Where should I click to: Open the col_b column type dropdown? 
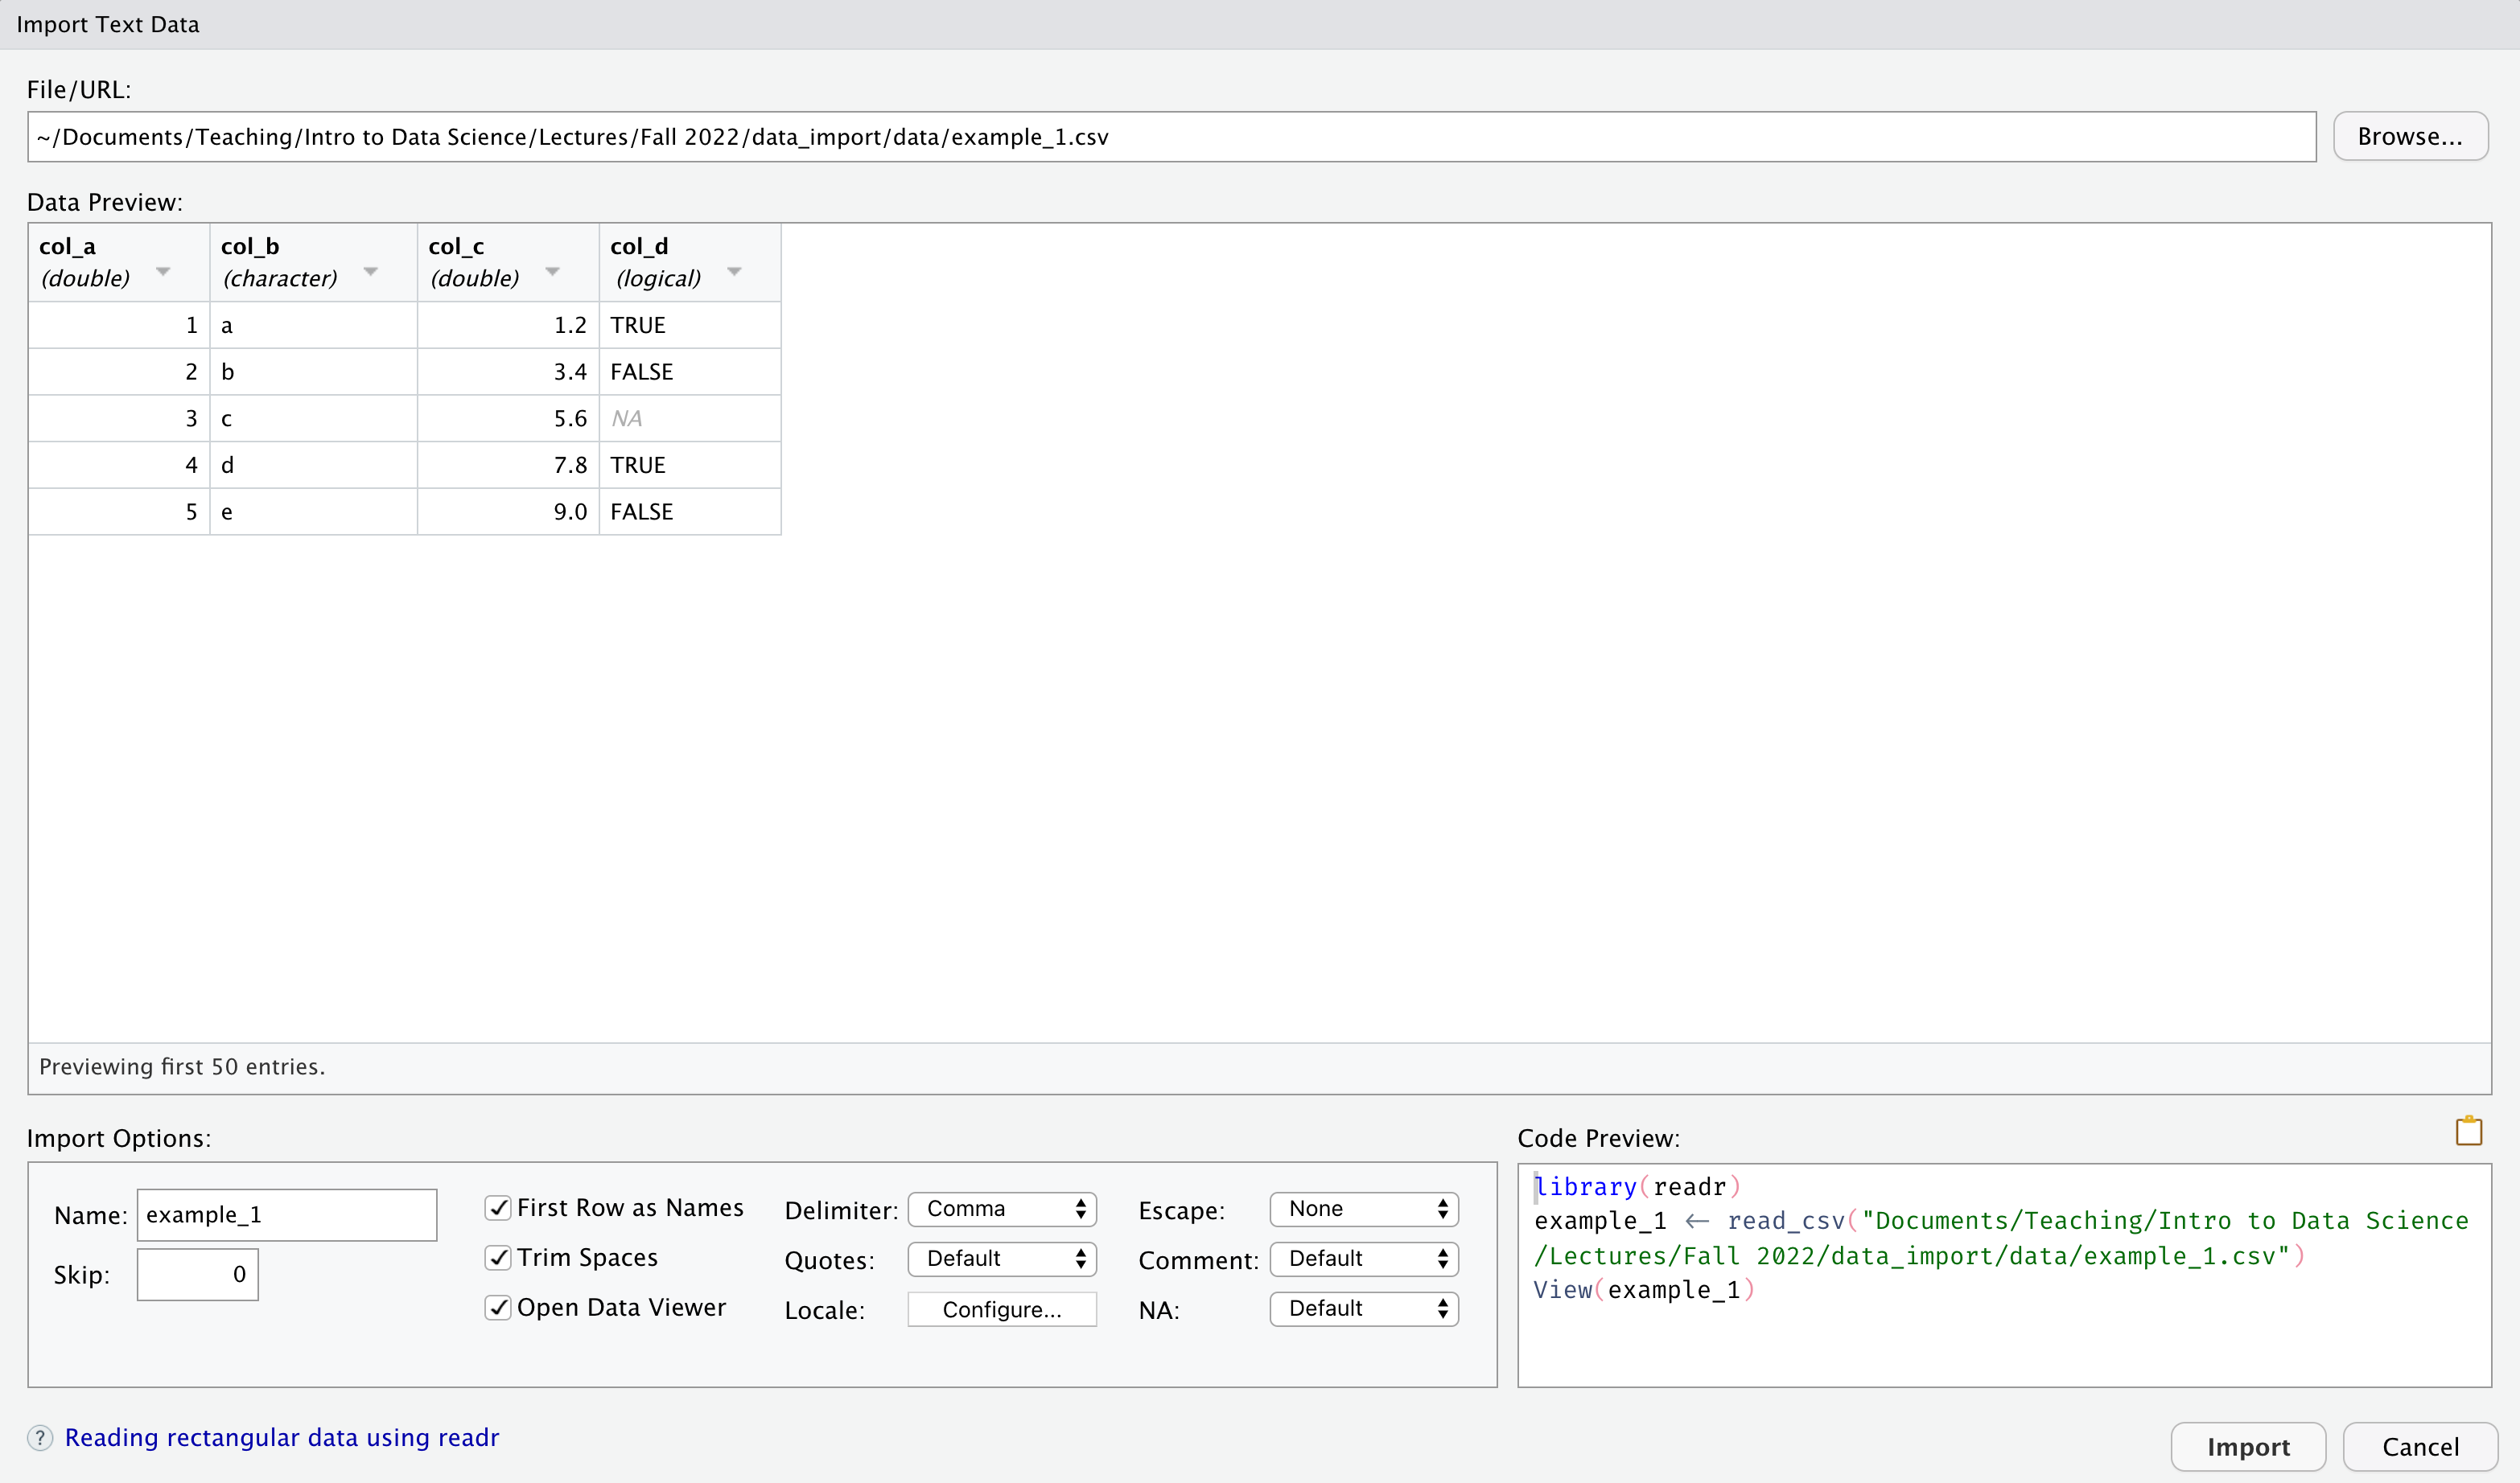371,272
